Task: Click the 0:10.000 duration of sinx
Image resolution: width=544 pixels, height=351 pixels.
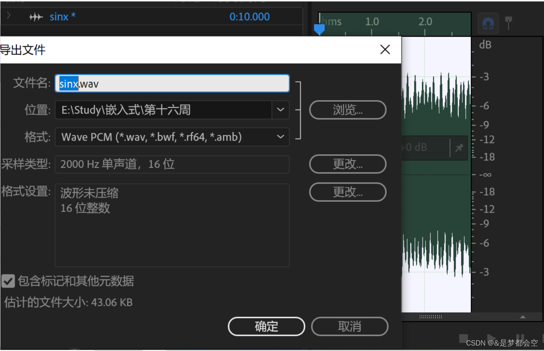Action: tap(249, 17)
